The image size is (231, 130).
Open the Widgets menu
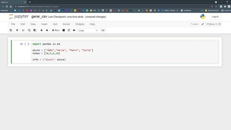80,24
